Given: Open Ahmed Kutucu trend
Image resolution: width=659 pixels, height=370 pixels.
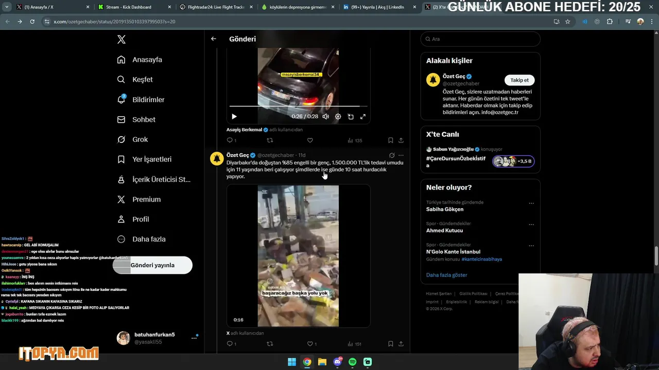Looking at the screenshot, I should 445,230.
